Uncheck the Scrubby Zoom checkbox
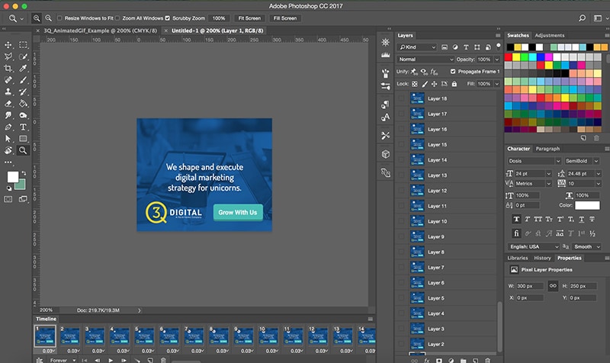This screenshot has width=610, height=363. tap(168, 17)
